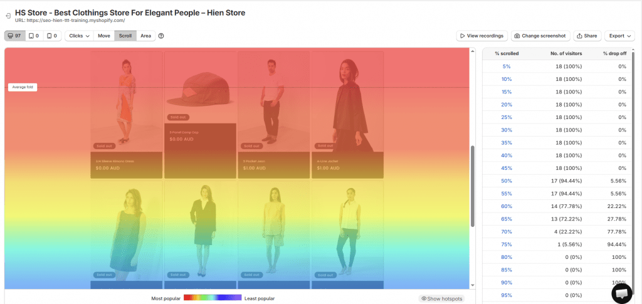The width and height of the screenshot is (642, 304).
Task: Open the Clicks dropdown menu
Action: pyautogui.click(x=79, y=36)
